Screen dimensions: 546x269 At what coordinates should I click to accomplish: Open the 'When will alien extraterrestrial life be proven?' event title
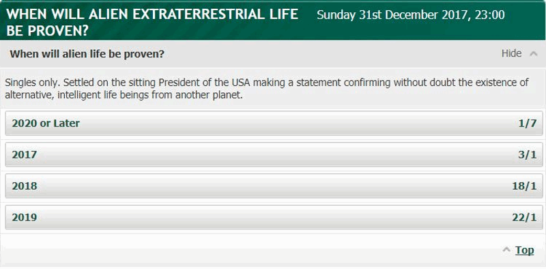(152, 23)
